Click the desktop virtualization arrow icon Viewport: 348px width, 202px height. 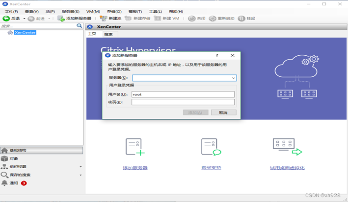tap(288, 147)
